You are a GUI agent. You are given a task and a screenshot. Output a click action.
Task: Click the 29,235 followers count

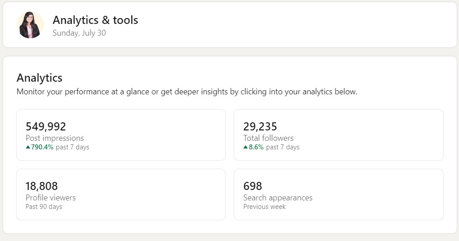pyautogui.click(x=260, y=127)
